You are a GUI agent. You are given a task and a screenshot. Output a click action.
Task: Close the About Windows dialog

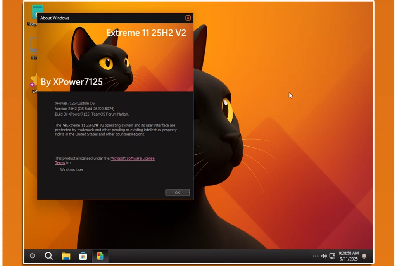coord(188,18)
